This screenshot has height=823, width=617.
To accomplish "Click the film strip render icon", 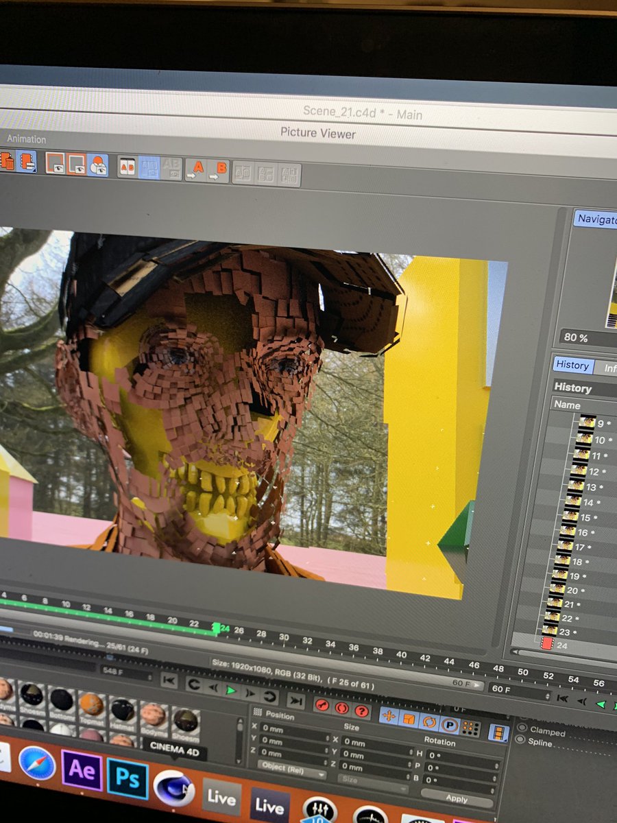I will pyautogui.click(x=498, y=732).
